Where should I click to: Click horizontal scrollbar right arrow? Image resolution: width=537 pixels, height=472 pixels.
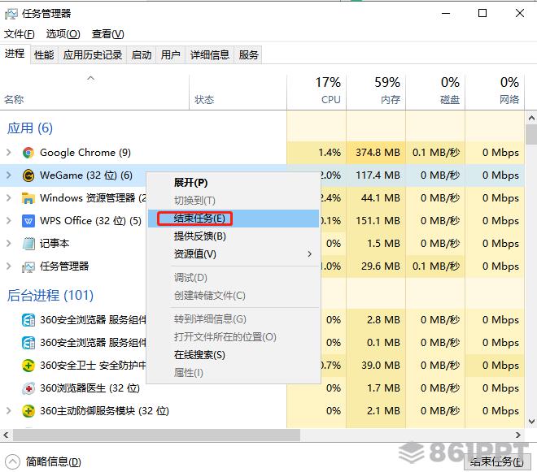tap(518, 435)
